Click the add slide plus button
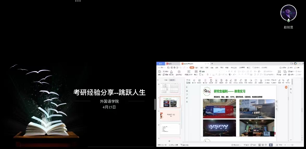306x149 pixels. [169, 141]
